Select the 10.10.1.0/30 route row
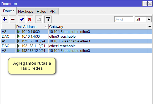 pyautogui.click(x=76, y=32)
